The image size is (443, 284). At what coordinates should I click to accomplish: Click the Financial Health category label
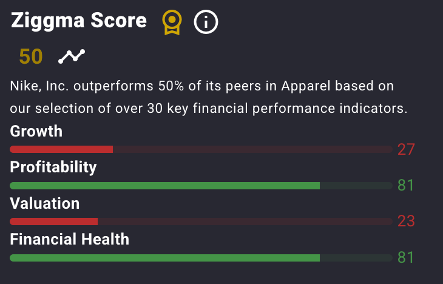click(70, 239)
